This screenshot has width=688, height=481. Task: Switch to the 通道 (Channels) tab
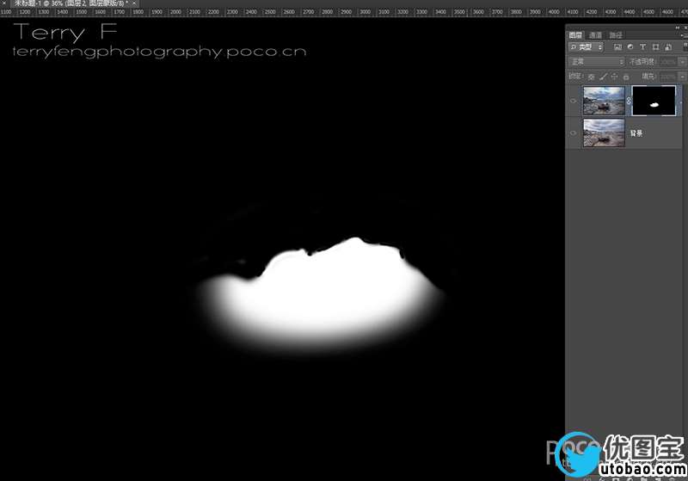click(595, 35)
